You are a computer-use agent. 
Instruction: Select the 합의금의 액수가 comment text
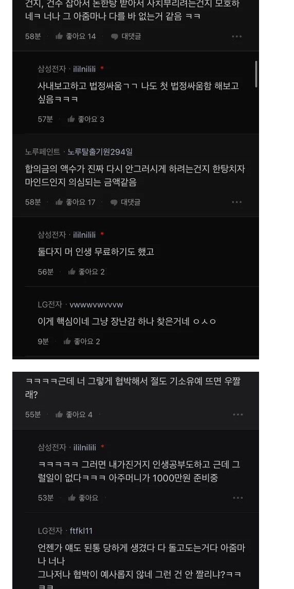(135, 176)
